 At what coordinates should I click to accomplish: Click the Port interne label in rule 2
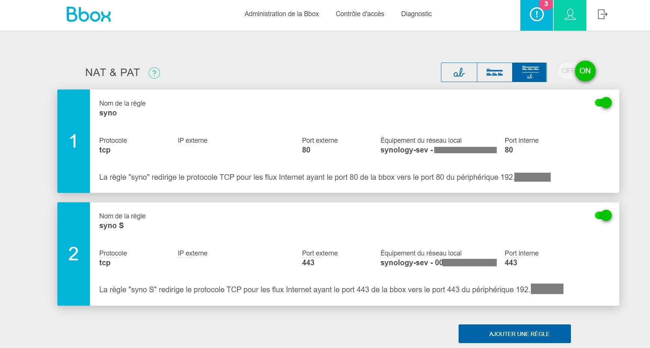[x=521, y=253]
